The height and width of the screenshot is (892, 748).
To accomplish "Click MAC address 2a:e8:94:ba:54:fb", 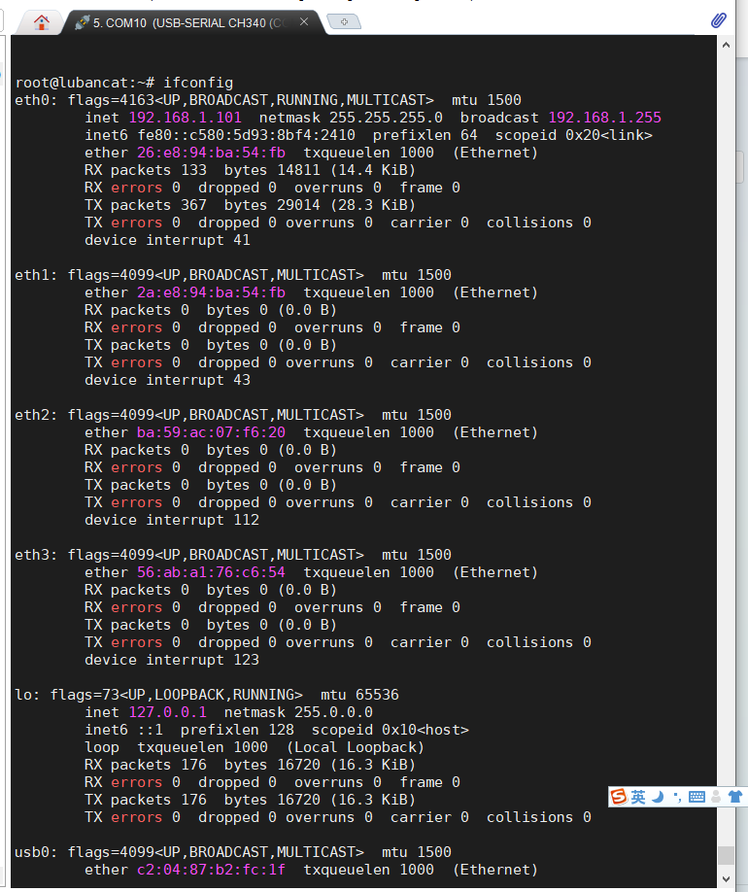I will click(x=211, y=292).
